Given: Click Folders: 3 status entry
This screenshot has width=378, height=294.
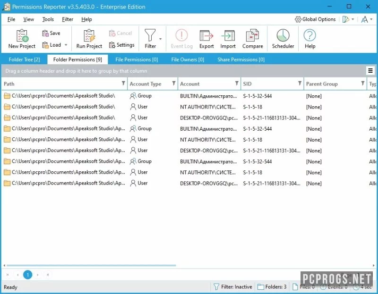Looking at the screenshot, I should (x=272, y=287).
